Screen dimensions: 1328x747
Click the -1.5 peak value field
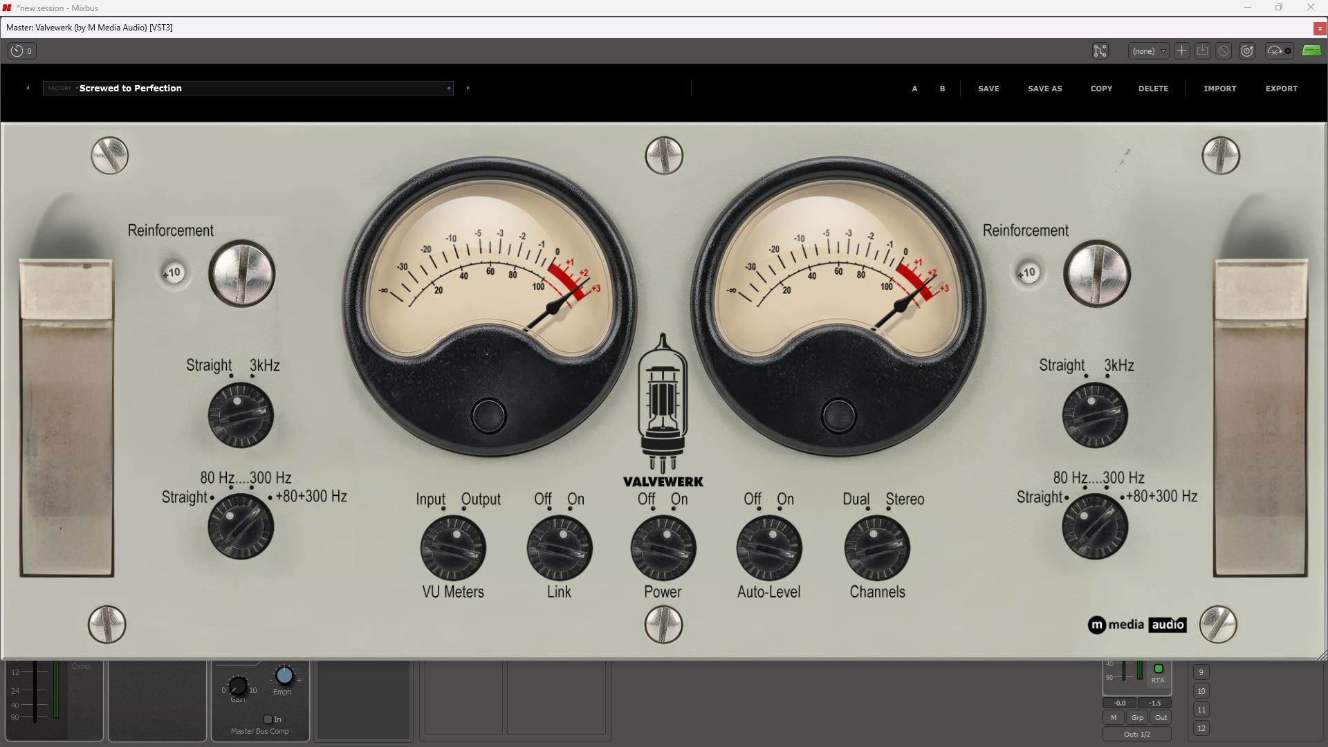point(1154,703)
